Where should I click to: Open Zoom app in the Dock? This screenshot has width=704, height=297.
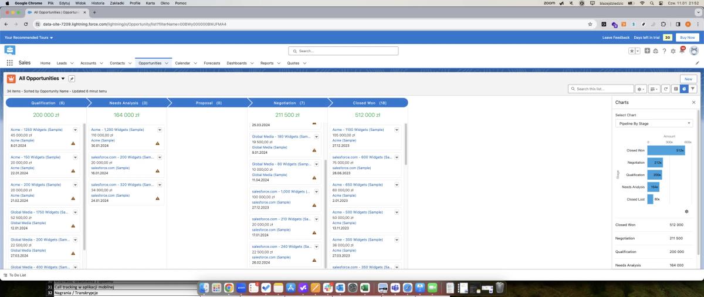(x=242, y=288)
